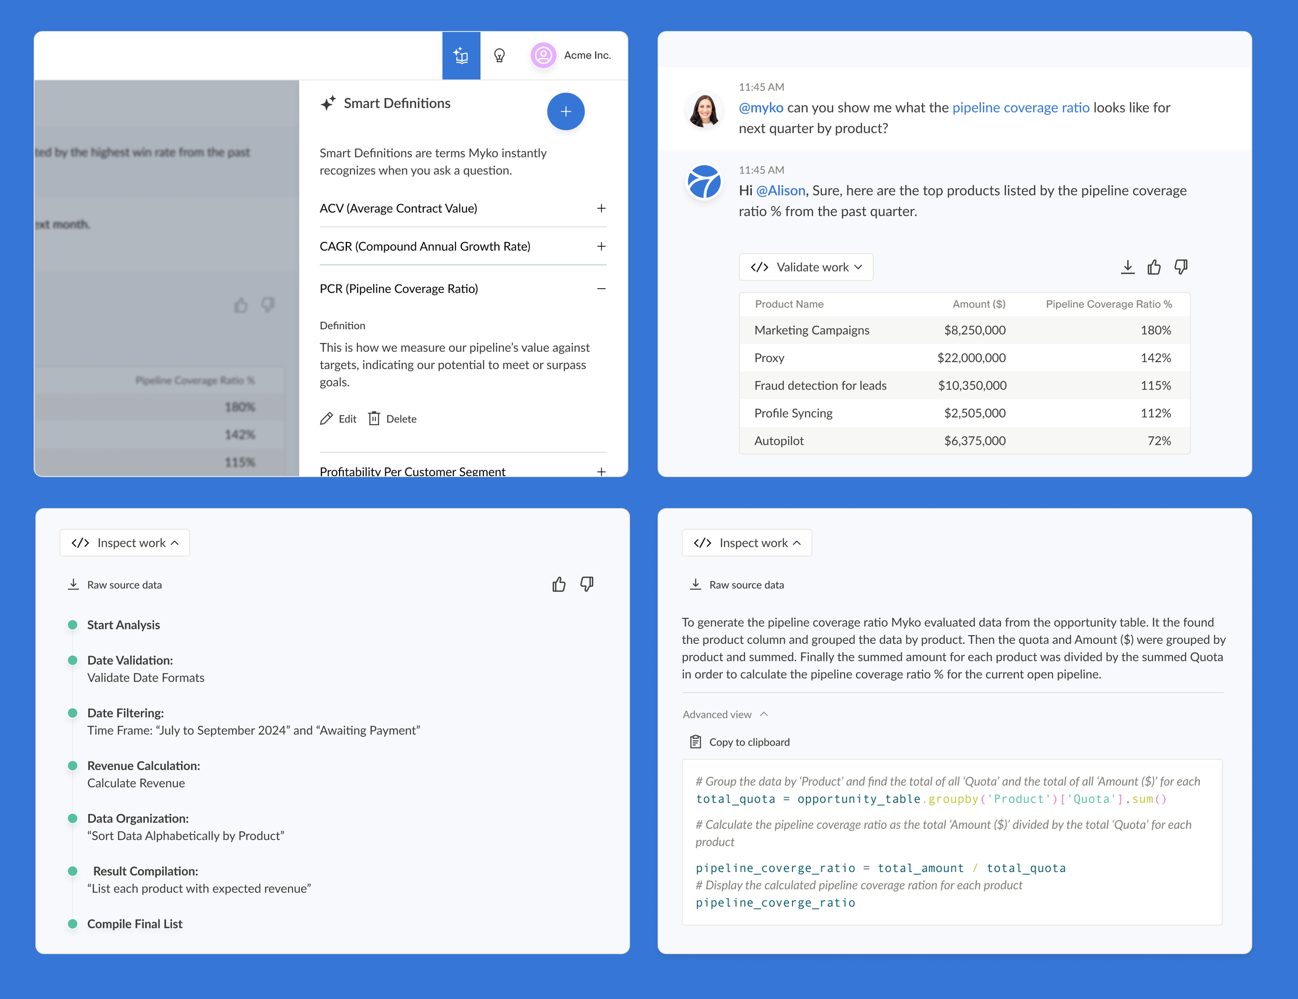The height and width of the screenshot is (999, 1298).
Task: Click the Date Filtering step
Action: point(126,712)
